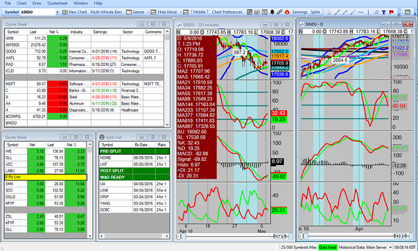Image resolution: width=418 pixels, height=251 pixels.
Task: Open the Quotesheet menu
Action: coord(58,3)
